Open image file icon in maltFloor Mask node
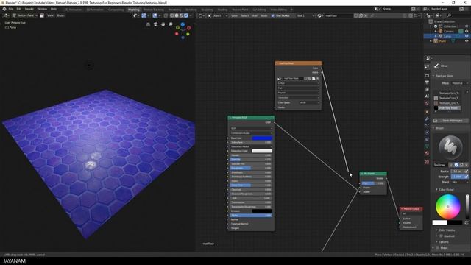Image resolution: width=471 pixels, height=265 pixels. click(x=314, y=78)
